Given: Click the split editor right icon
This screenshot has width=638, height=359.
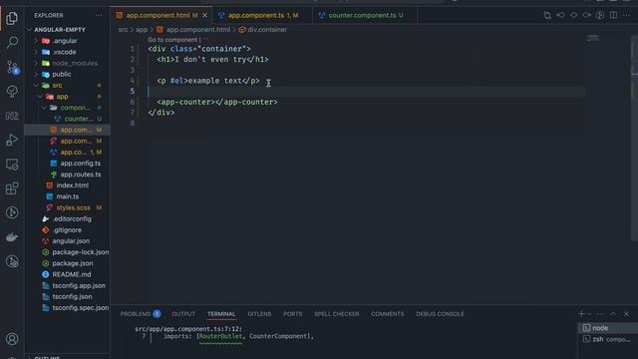Looking at the screenshot, I should pyautogui.click(x=614, y=15).
